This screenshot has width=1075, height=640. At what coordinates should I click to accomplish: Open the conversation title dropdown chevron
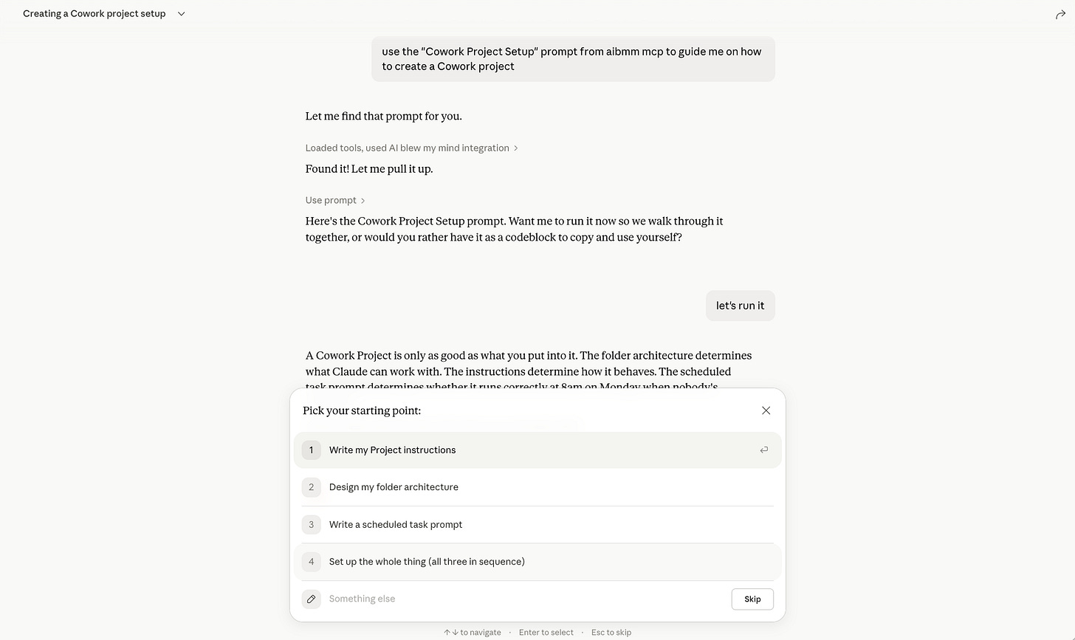(x=181, y=14)
